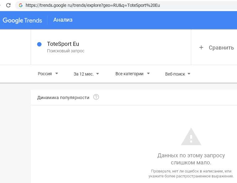
Task: Click the arrow next to Россия
Action: [x=56, y=74]
